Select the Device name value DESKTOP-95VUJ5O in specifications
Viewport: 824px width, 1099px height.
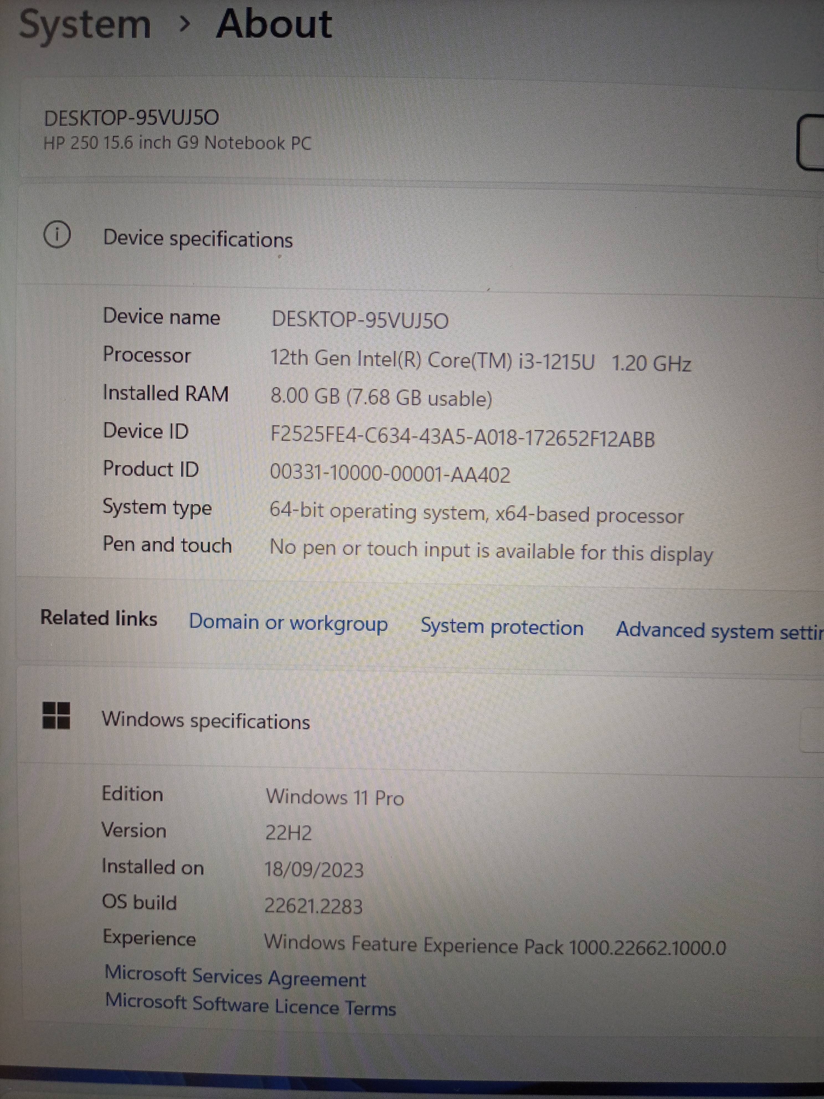360,320
